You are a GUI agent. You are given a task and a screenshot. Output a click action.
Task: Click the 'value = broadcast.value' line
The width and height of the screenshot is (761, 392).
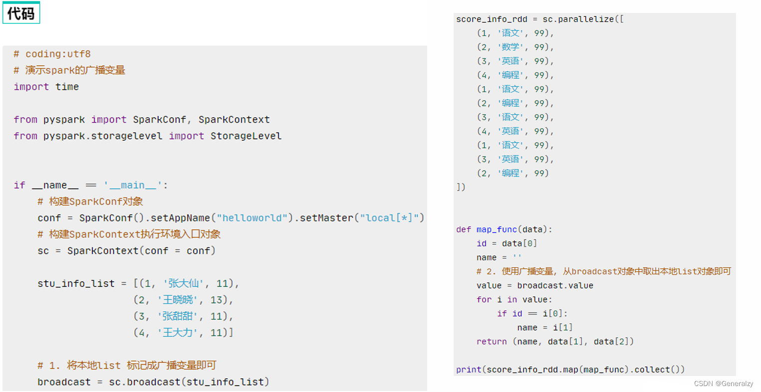tap(535, 286)
